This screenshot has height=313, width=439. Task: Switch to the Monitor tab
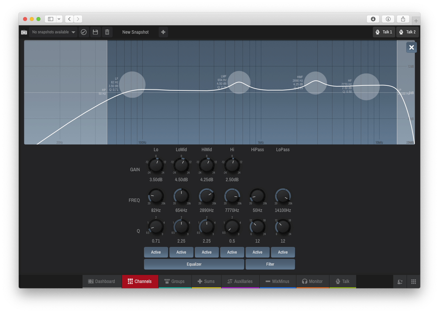[313, 281]
